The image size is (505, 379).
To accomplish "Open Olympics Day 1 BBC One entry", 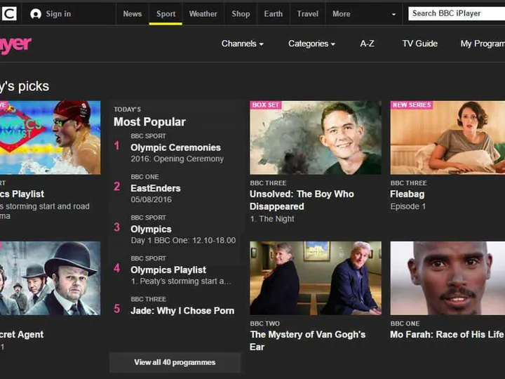I will pyautogui.click(x=183, y=229).
